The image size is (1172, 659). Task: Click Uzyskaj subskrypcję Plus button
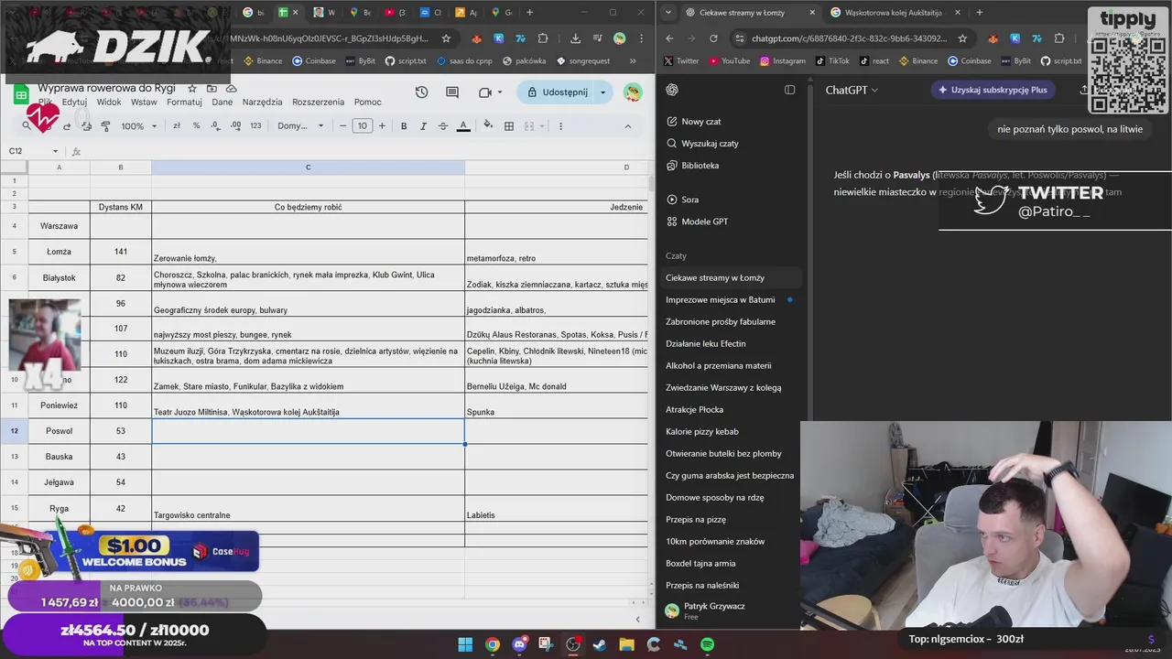tap(992, 90)
